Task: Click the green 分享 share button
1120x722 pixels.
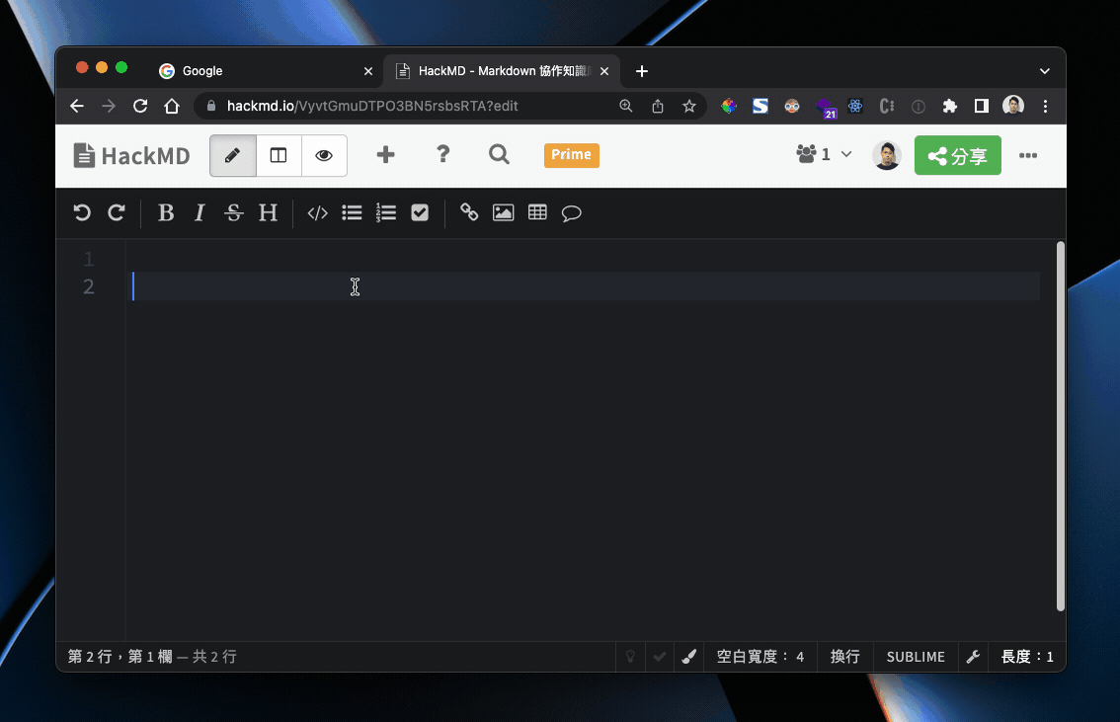Action: (x=957, y=155)
